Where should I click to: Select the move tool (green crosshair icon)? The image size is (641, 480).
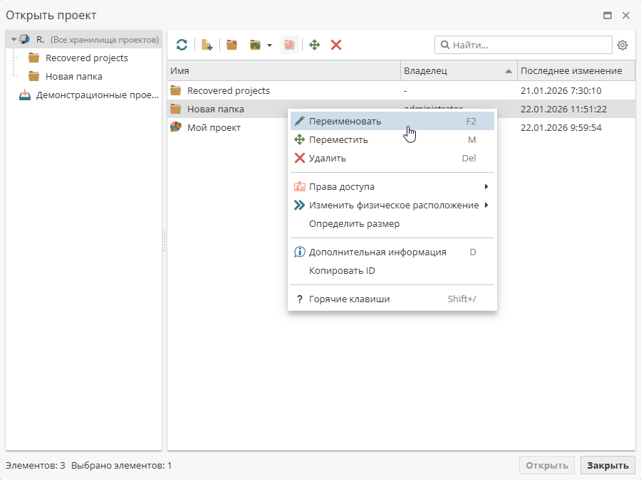(x=314, y=44)
